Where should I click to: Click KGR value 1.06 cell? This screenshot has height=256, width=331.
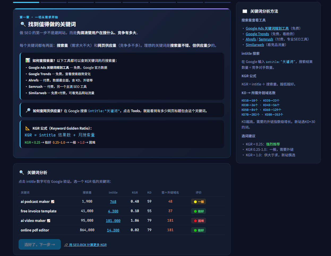point(135,221)
